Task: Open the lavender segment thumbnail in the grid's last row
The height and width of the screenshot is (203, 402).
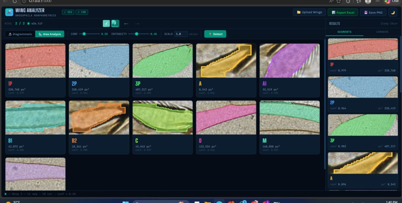Action: pos(35,174)
